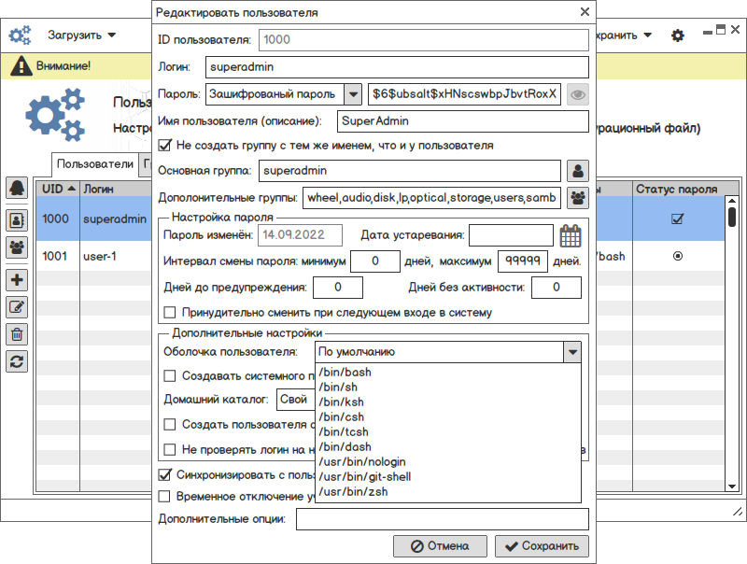Click the encrypted password hash field

point(464,94)
